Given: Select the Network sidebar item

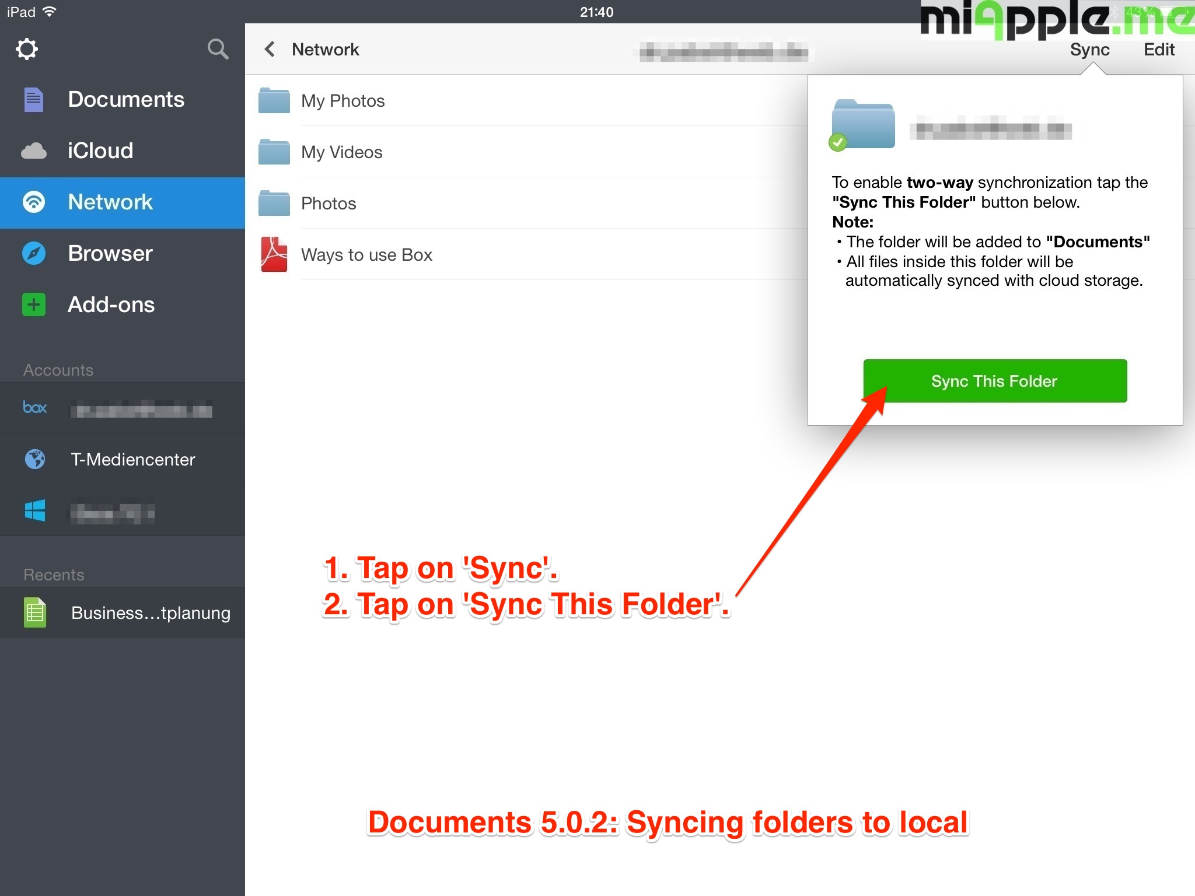Looking at the screenshot, I should [111, 202].
